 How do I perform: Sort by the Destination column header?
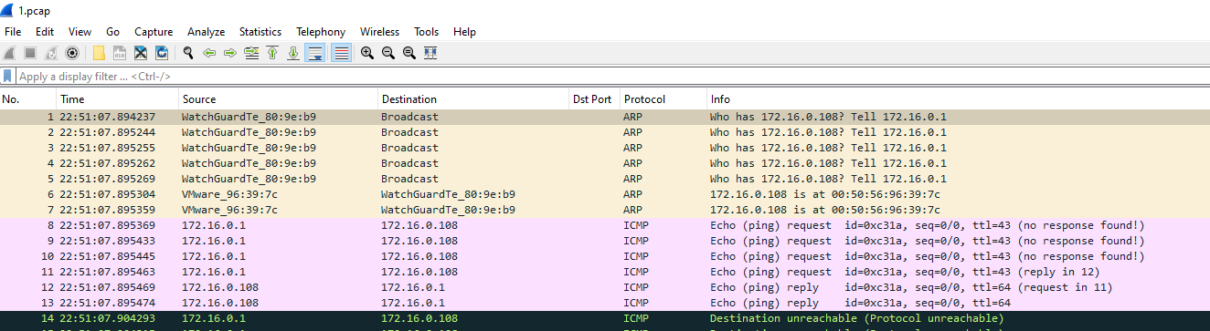(x=474, y=99)
